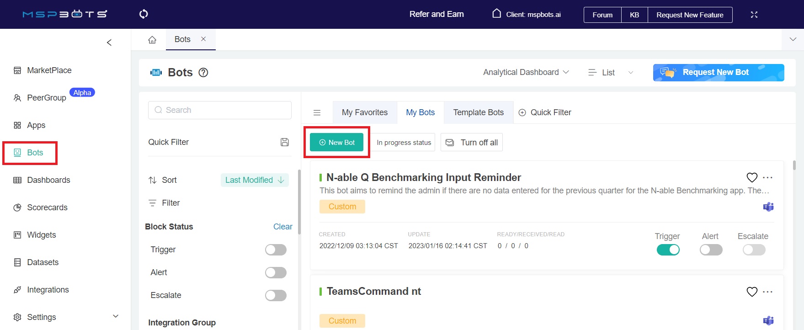Open more options for TeamsCommand nt bot
Viewport: 804px width, 330px height.
(768, 292)
